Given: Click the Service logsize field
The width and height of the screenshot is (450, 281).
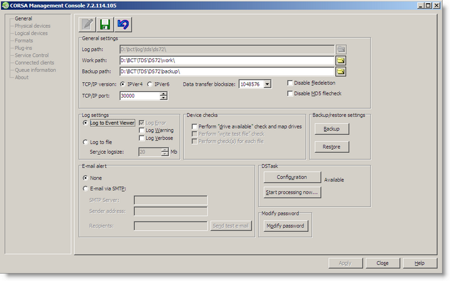Looking at the screenshot, I should point(150,152).
